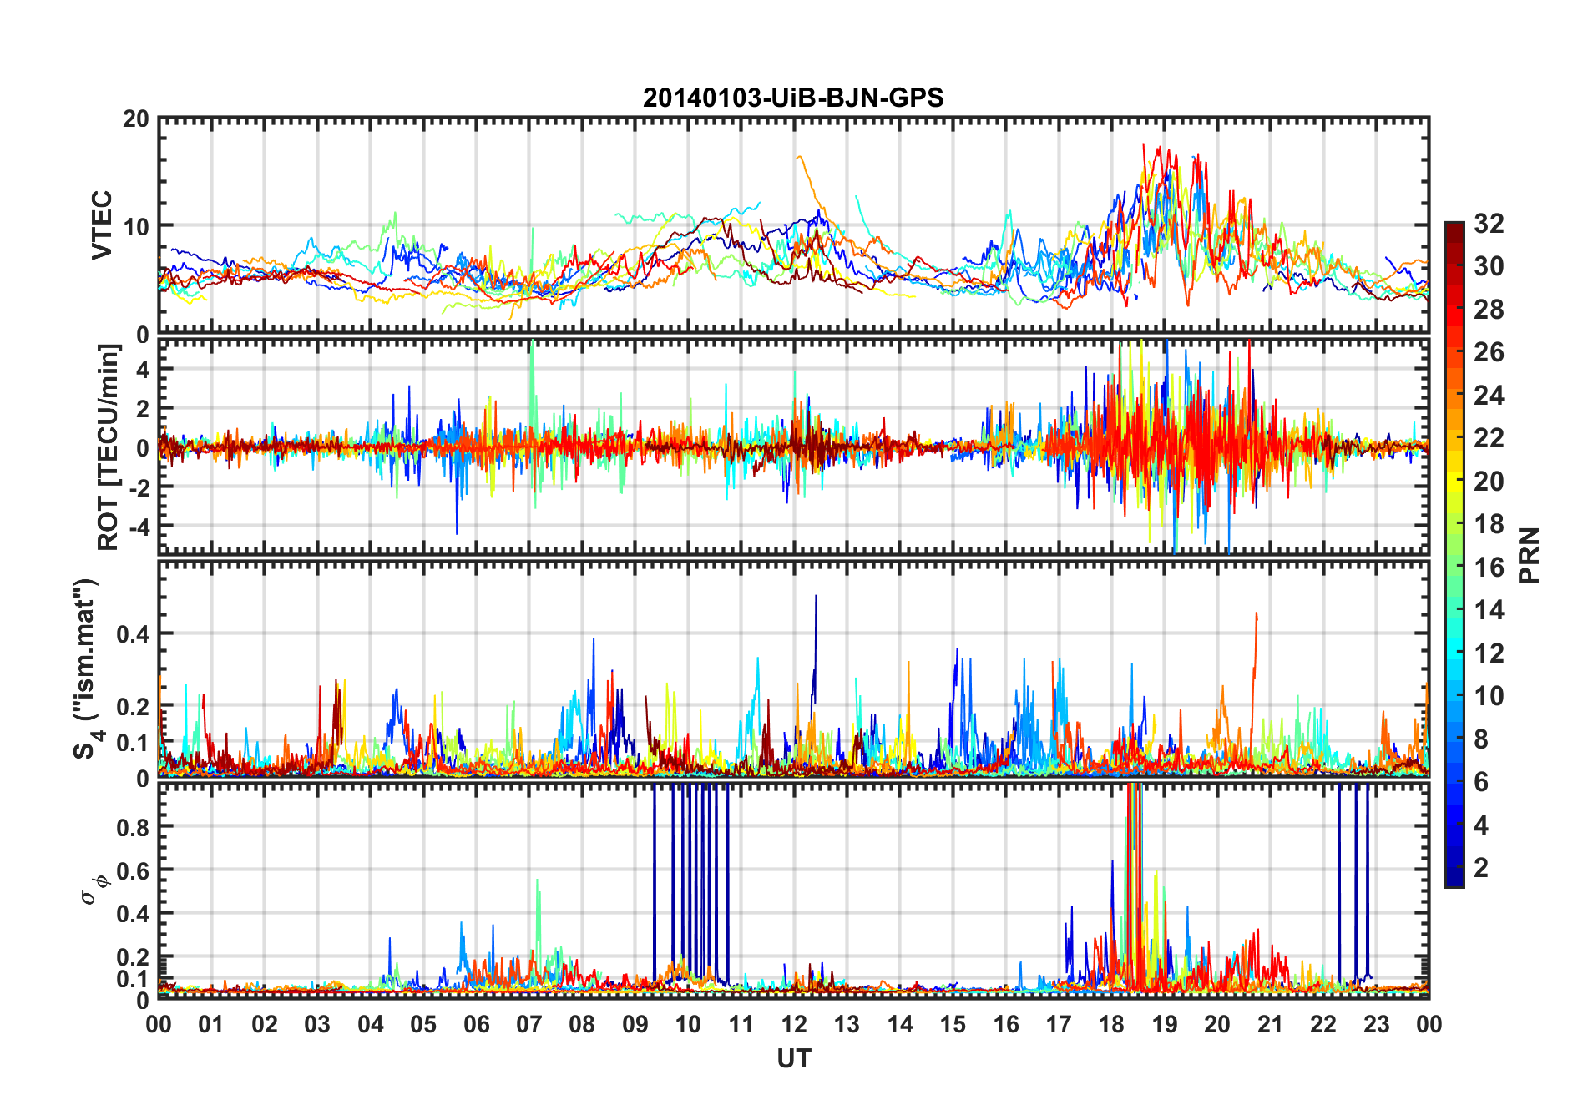This screenshot has width=1588, height=1110.
Task: Click the x-axis tick label 23
Action: tap(1376, 1024)
